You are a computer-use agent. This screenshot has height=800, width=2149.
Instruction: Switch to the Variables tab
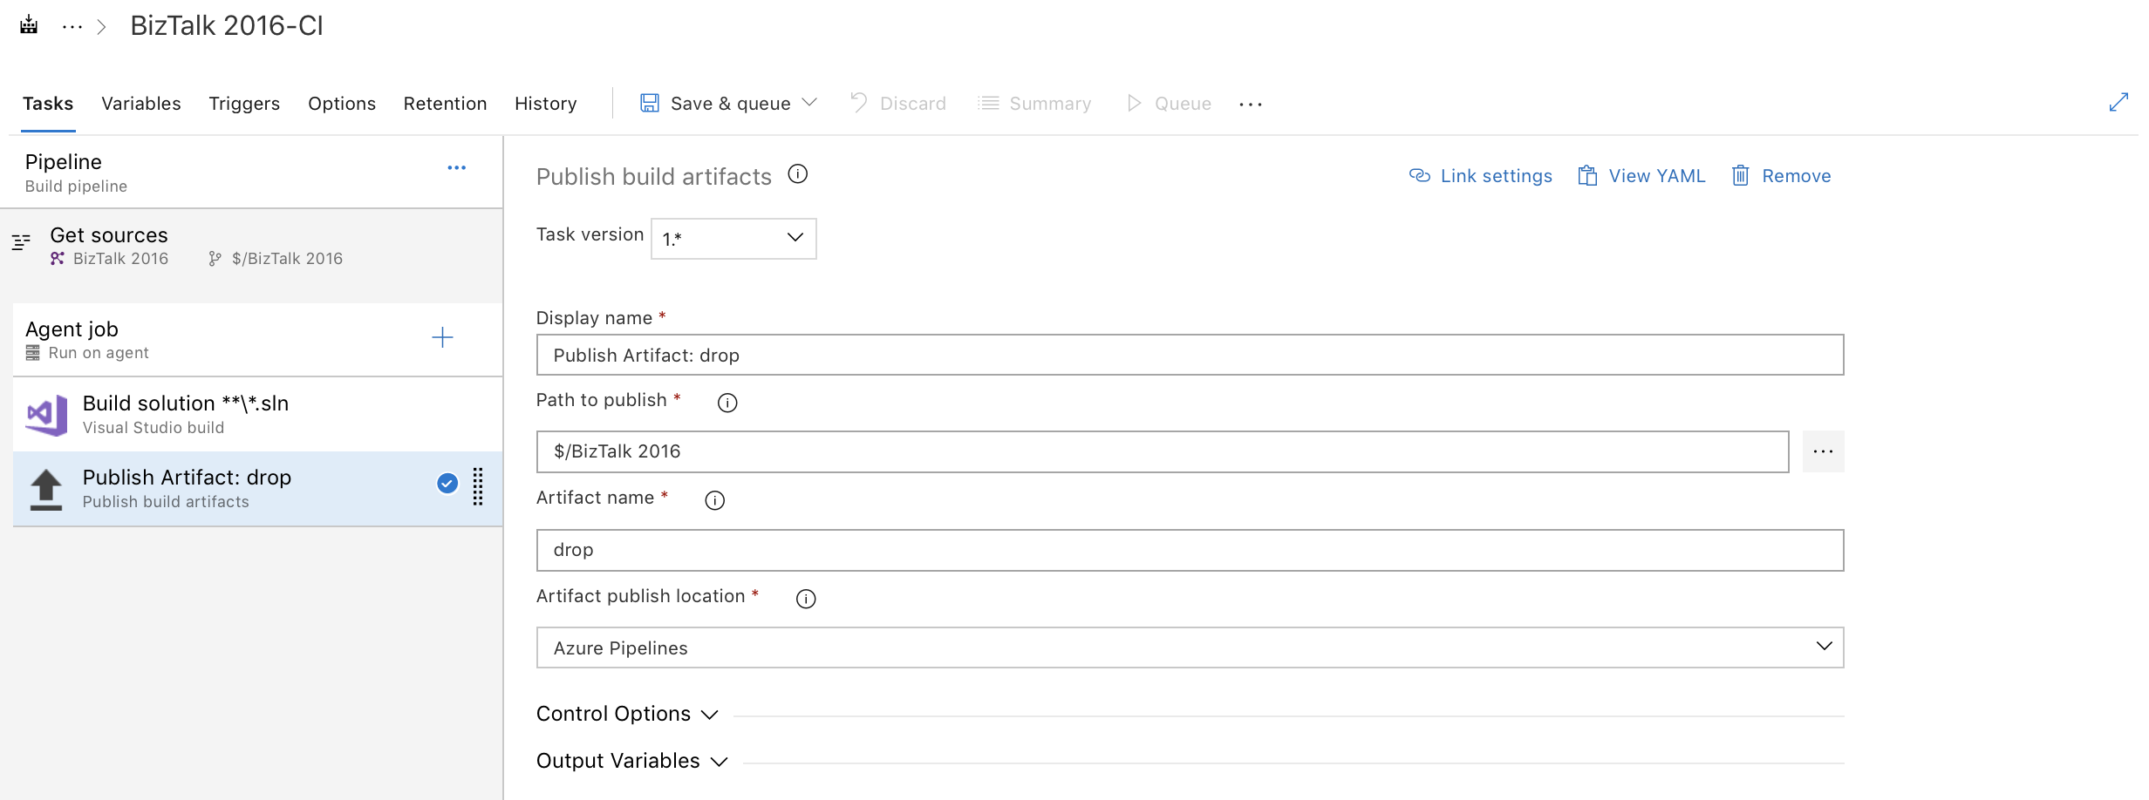click(141, 104)
